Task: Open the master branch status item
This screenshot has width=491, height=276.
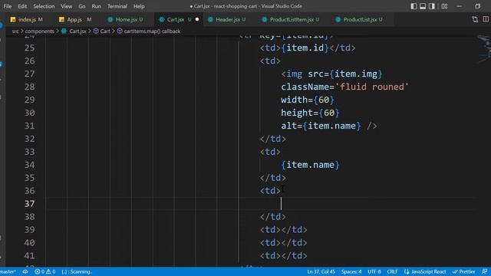Action: pos(8,271)
